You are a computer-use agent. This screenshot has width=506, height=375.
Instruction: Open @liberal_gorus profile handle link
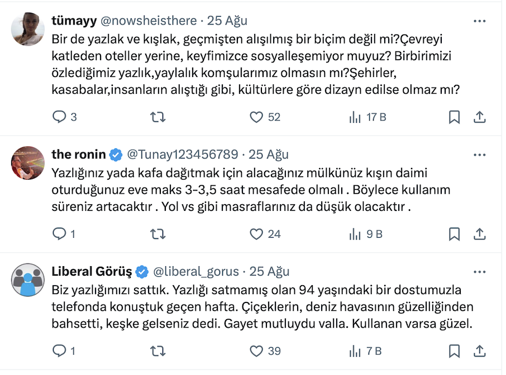point(195,272)
